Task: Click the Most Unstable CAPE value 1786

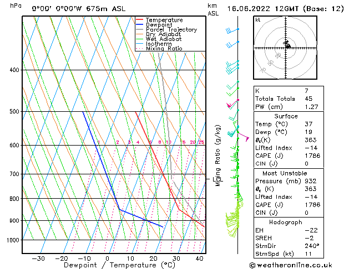Action: [x=312, y=205]
